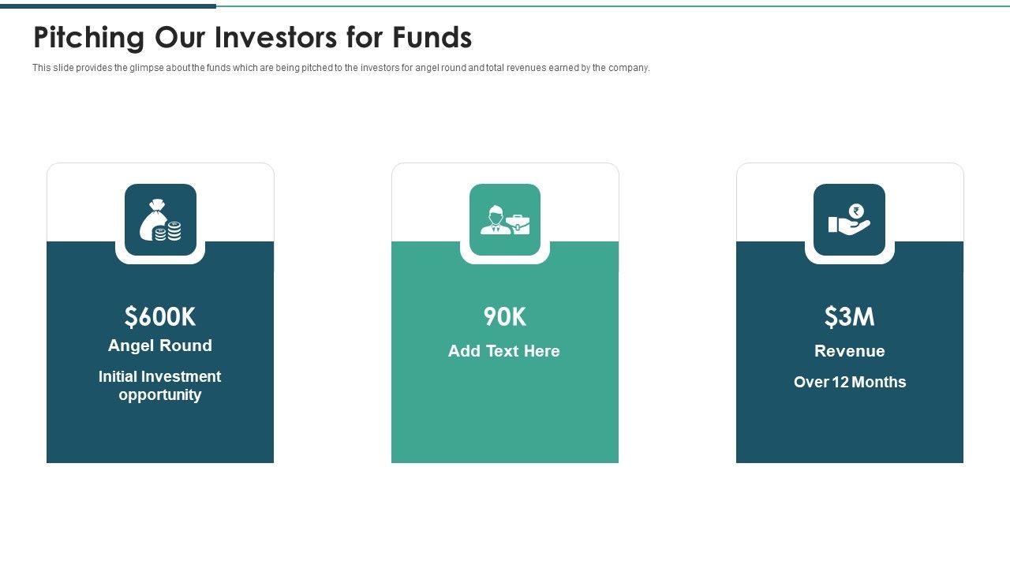Viewport: 1010px width, 568px height.
Task: Click the 'Angel Round' label
Action: tap(160, 346)
